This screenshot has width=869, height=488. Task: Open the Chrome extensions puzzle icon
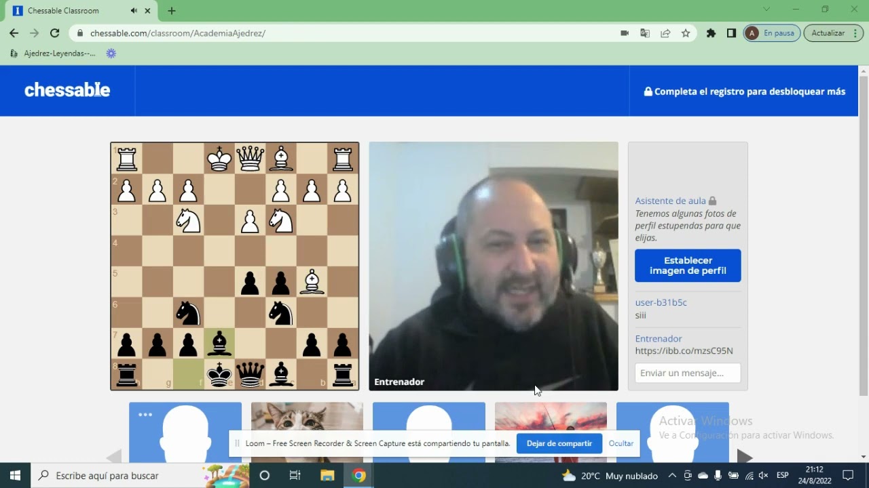click(x=711, y=33)
